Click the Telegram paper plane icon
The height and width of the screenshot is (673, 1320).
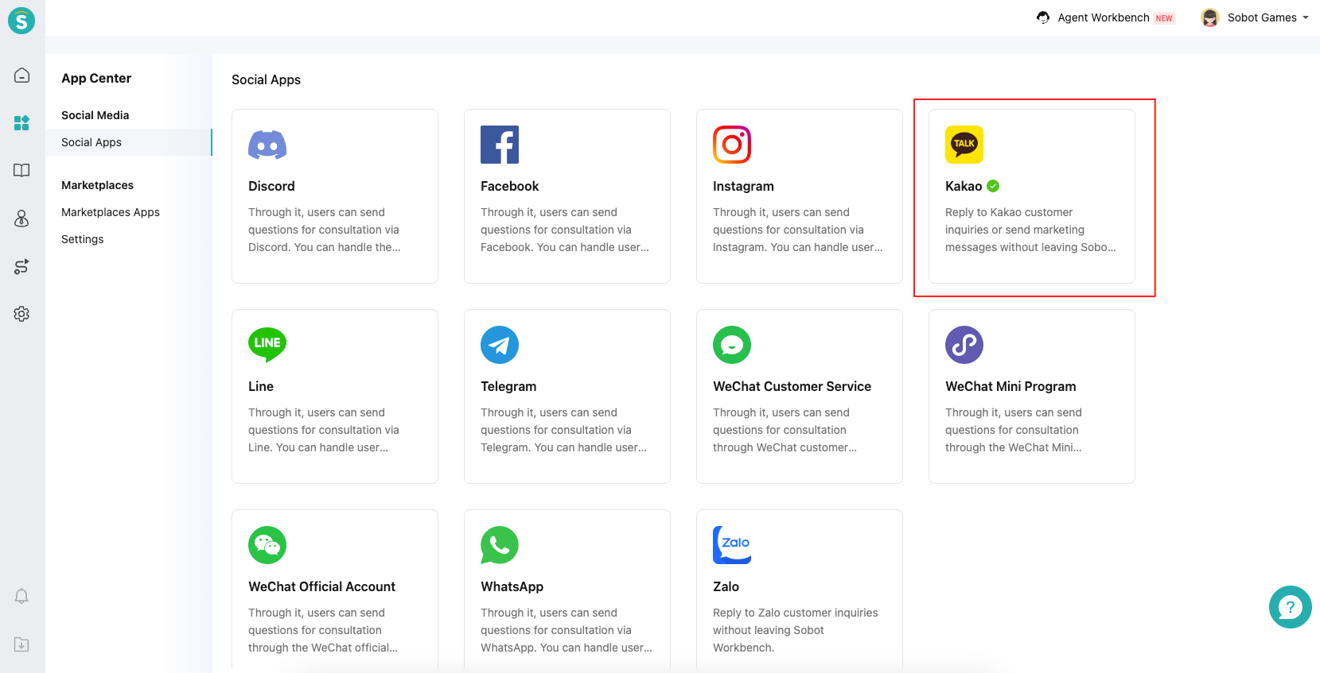point(500,345)
